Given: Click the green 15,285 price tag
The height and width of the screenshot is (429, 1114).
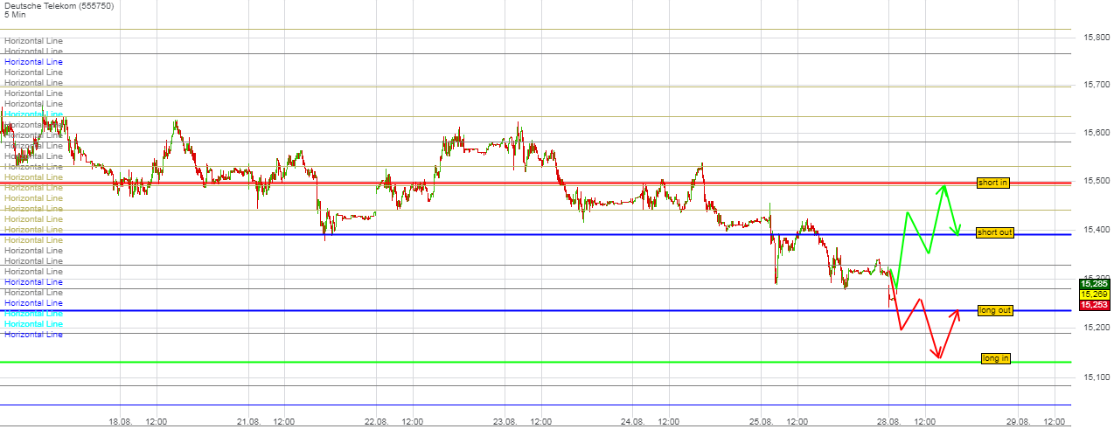Looking at the screenshot, I should coord(1094,284).
